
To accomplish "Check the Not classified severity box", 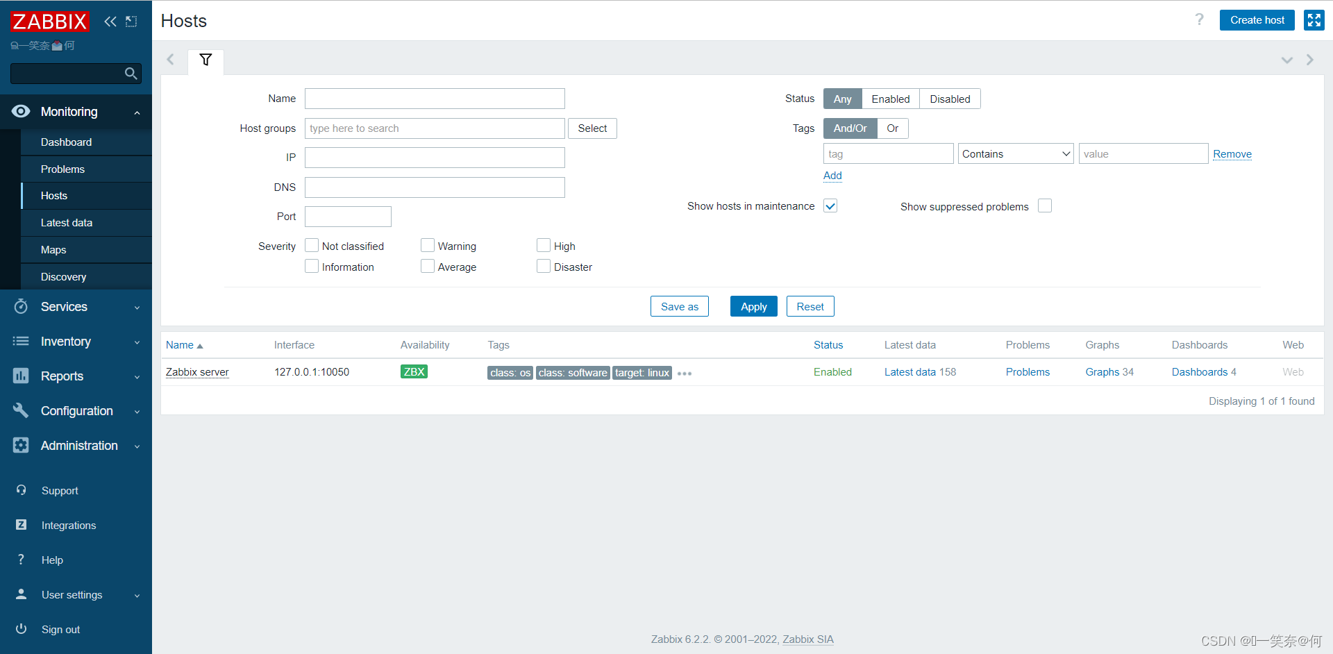I will (312, 245).
